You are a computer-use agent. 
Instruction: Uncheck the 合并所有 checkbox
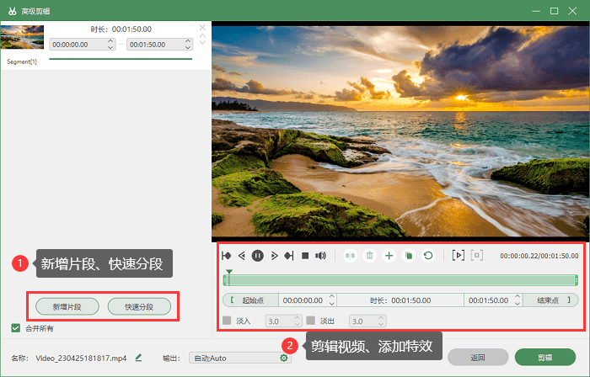pyautogui.click(x=15, y=328)
